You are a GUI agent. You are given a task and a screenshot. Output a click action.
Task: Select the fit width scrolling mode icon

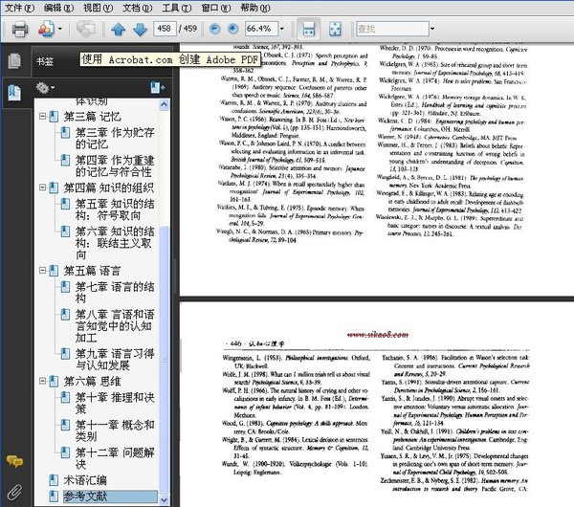pos(309,29)
